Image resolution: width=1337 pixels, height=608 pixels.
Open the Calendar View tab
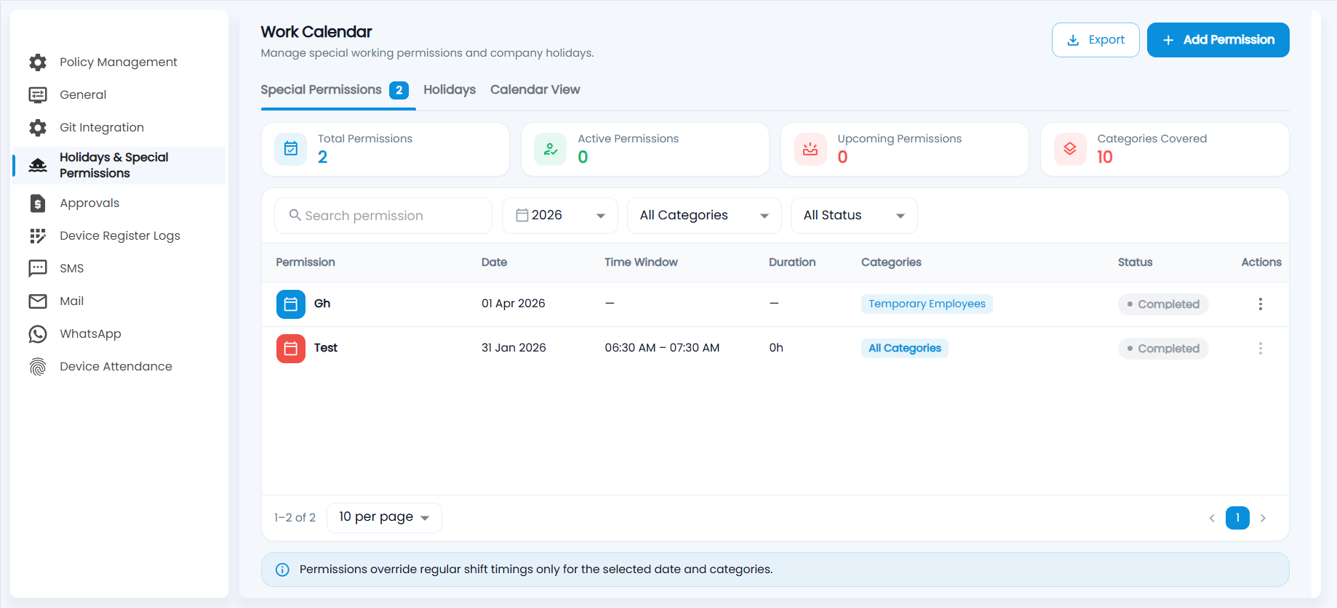pyautogui.click(x=535, y=90)
